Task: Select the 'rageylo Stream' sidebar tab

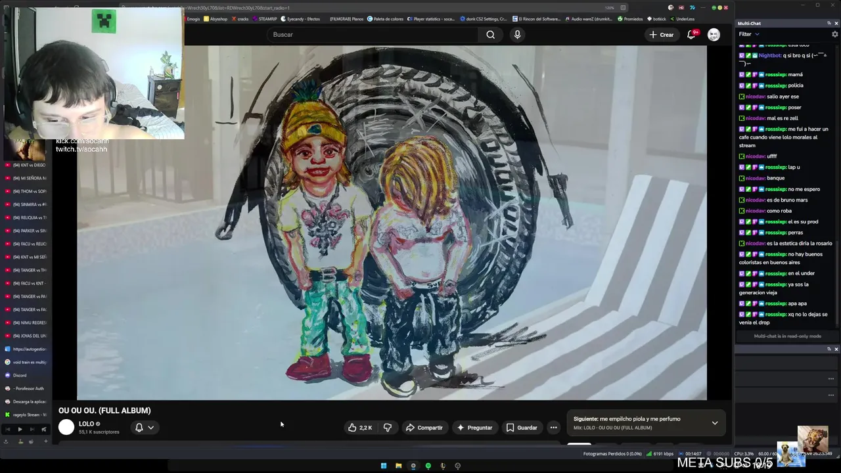Action: tap(26, 415)
